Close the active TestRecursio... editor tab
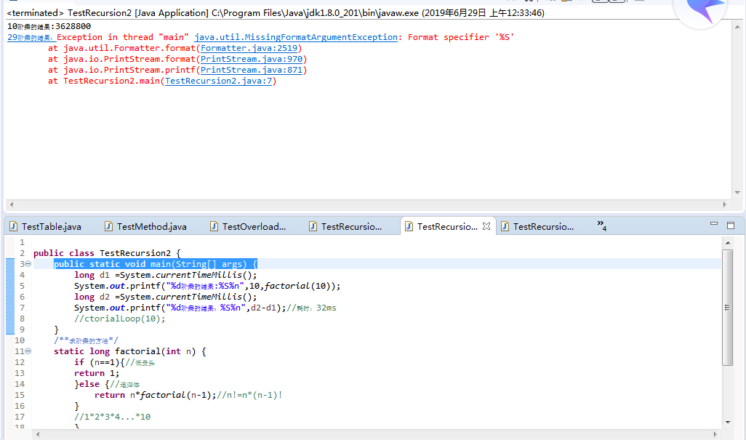 [x=486, y=226]
